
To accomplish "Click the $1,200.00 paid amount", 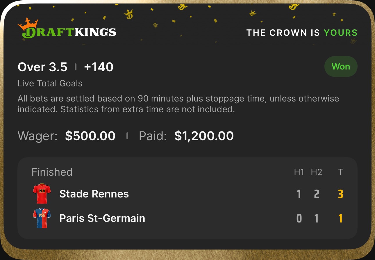I will [204, 136].
